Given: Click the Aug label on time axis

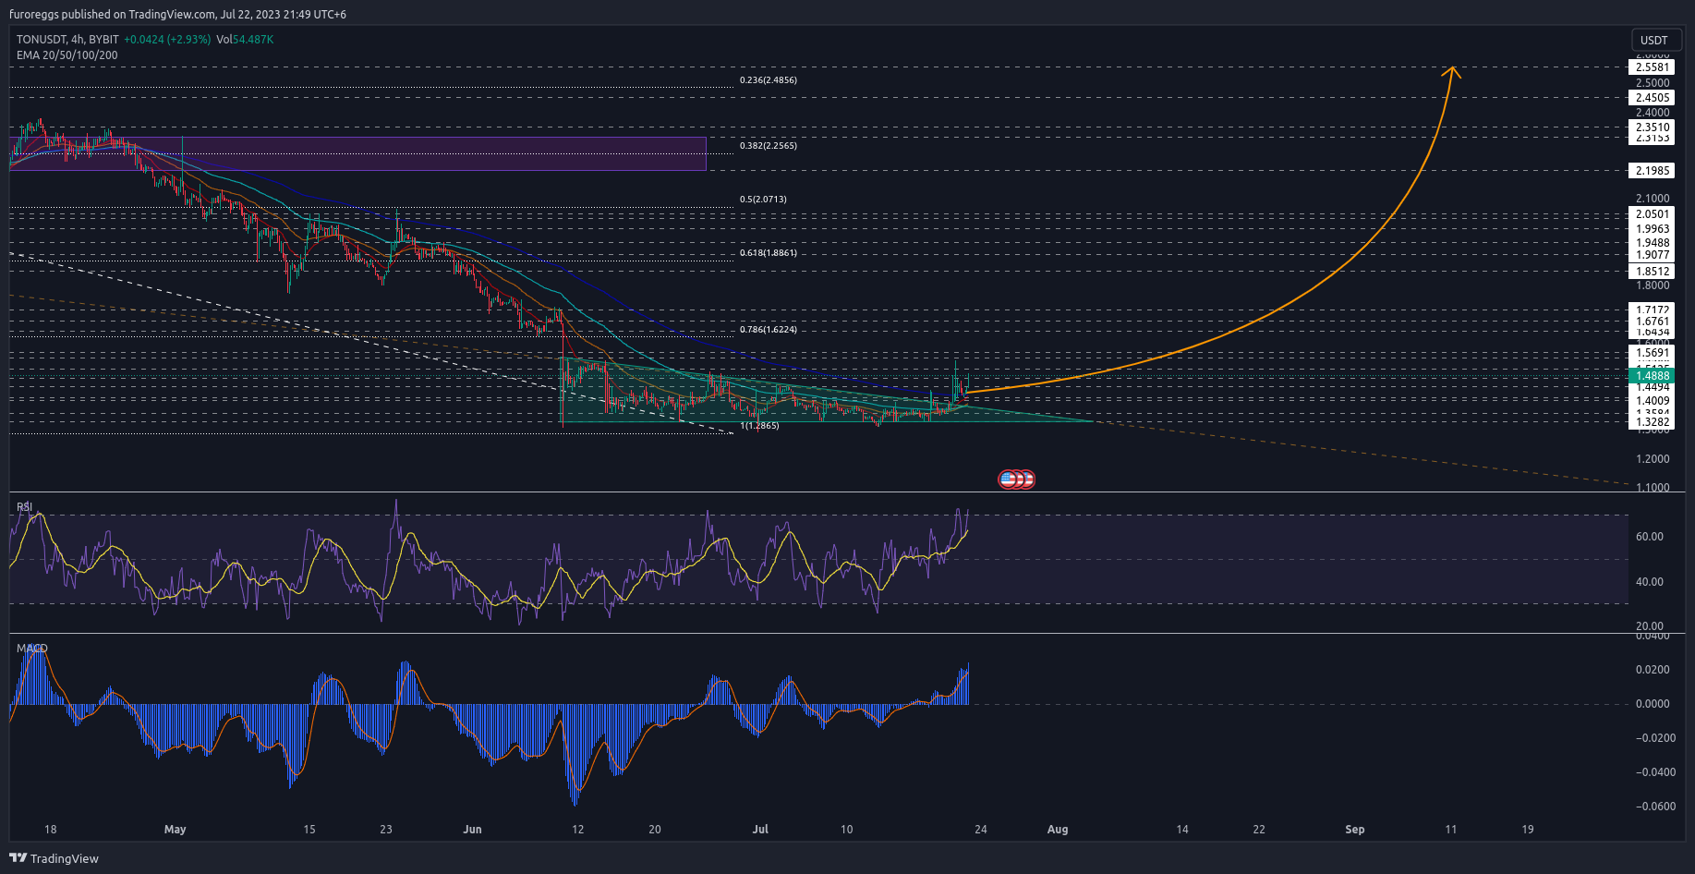Looking at the screenshot, I should click(x=1058, y=830).
